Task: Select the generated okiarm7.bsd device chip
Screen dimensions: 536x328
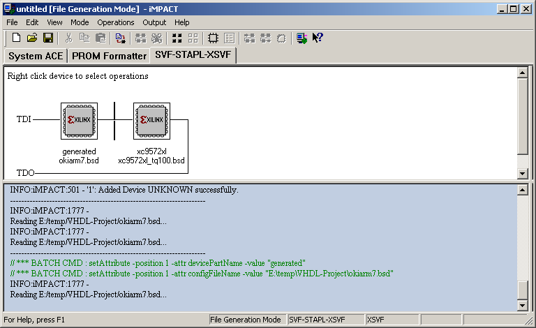Action: coord(80,121)
